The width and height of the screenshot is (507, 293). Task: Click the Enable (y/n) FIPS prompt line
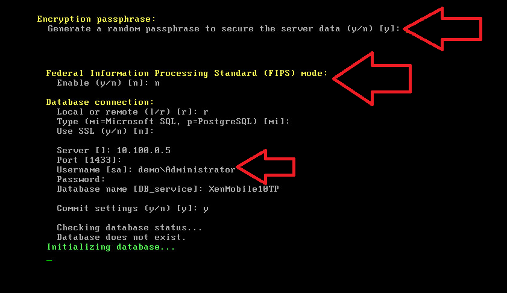[x=109, y=83]
